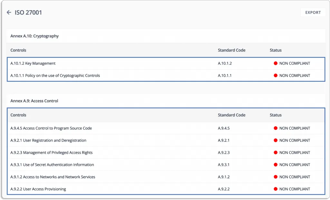The image size is (330, 200).
Task: Open A.9.3.1 Use of Secret Authentication Information
Action: (x=52, y=165)
